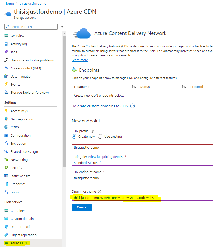
Task: Click the Create button
Action: click(x=82, y=207)
